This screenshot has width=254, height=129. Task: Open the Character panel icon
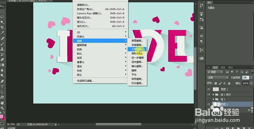click(202, 36)
